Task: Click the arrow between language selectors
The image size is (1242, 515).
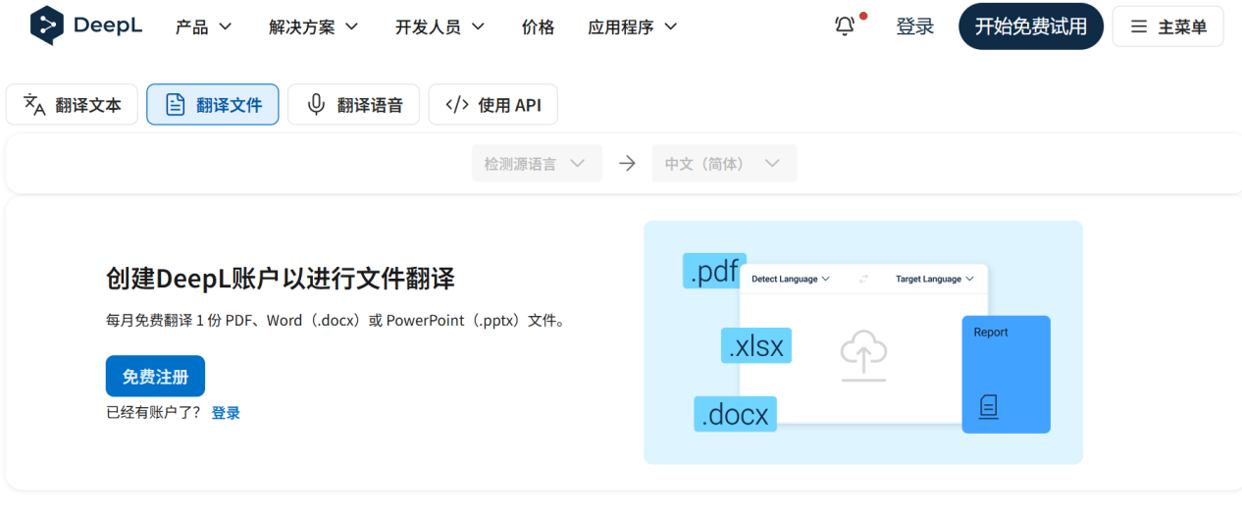Action: tap(627, 164)
